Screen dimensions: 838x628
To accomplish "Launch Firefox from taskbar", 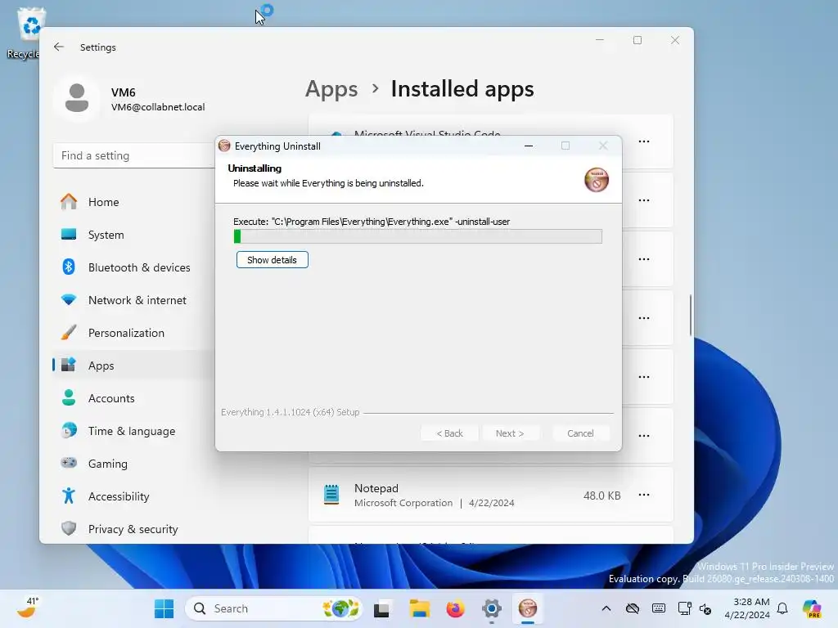I will pyautogui.click(x=455, y=608).
